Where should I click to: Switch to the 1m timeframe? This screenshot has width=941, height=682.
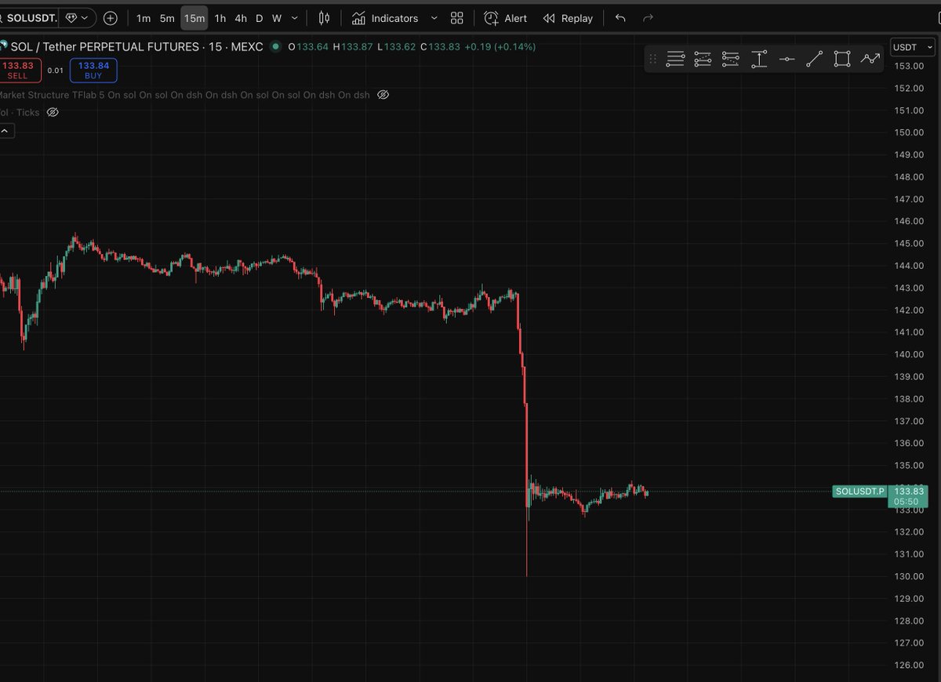tap(144, 18)
